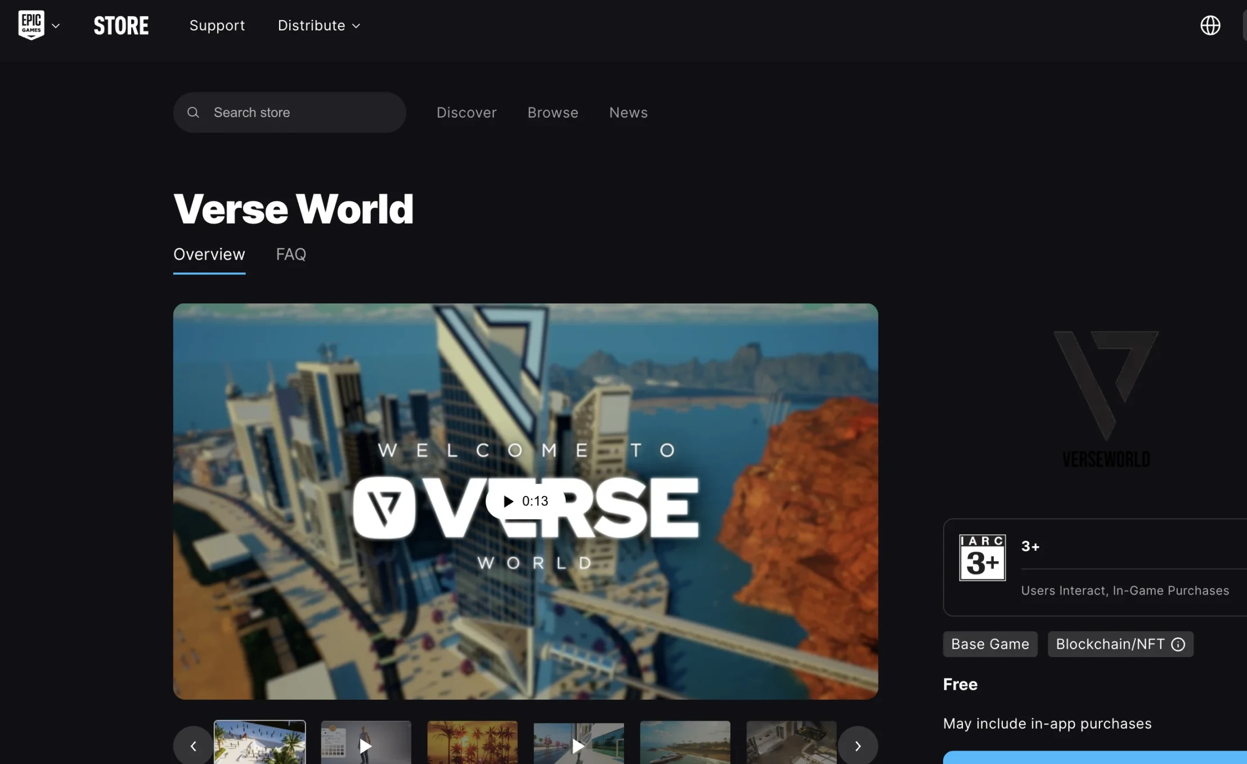Click the Search store field

coord(289,113)
